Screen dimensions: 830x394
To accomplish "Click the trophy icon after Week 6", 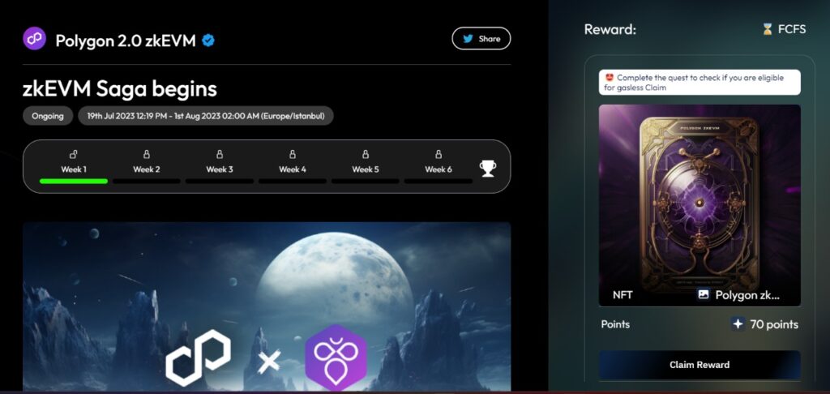I will (x=487, y=169).
